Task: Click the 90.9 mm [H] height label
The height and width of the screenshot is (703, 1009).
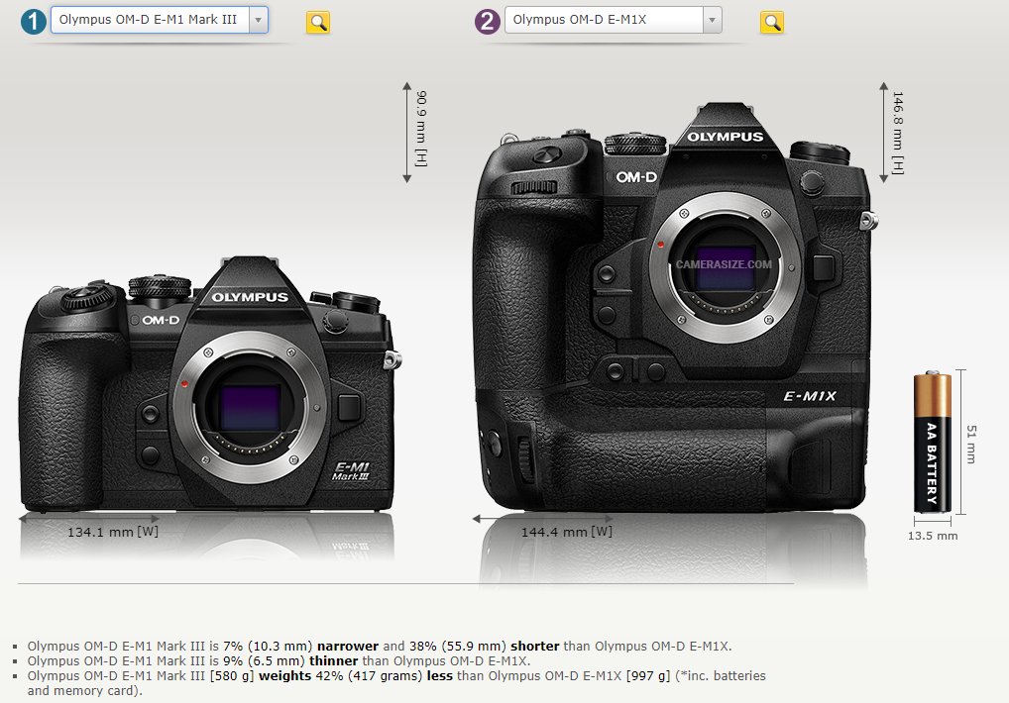Action: click(x=421, y=129)
